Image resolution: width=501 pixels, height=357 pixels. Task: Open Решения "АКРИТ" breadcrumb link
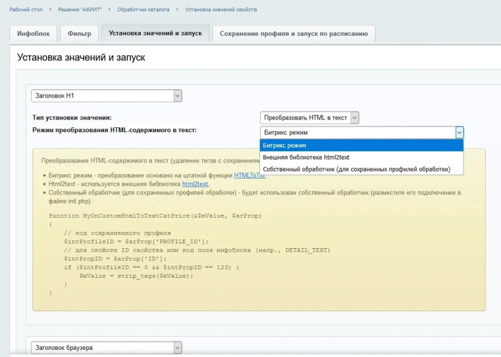[82, 10]
